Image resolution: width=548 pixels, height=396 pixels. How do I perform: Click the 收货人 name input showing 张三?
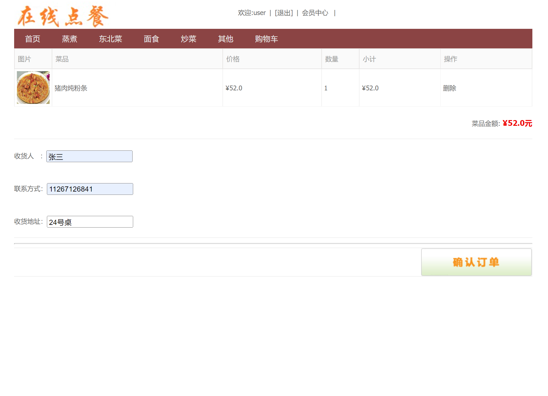point(89,156)
